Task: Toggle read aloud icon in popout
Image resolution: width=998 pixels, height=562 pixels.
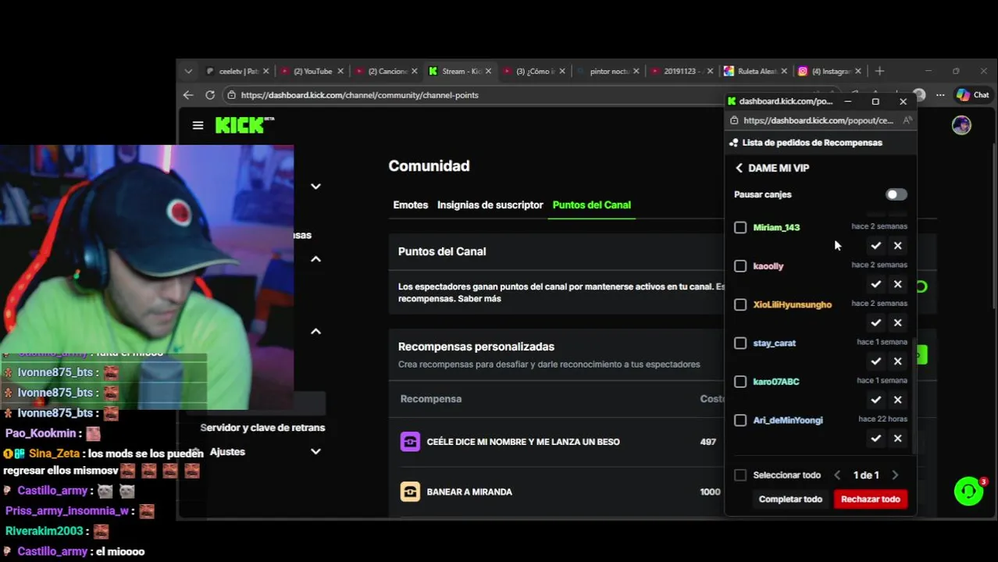Action: [907, 121]
